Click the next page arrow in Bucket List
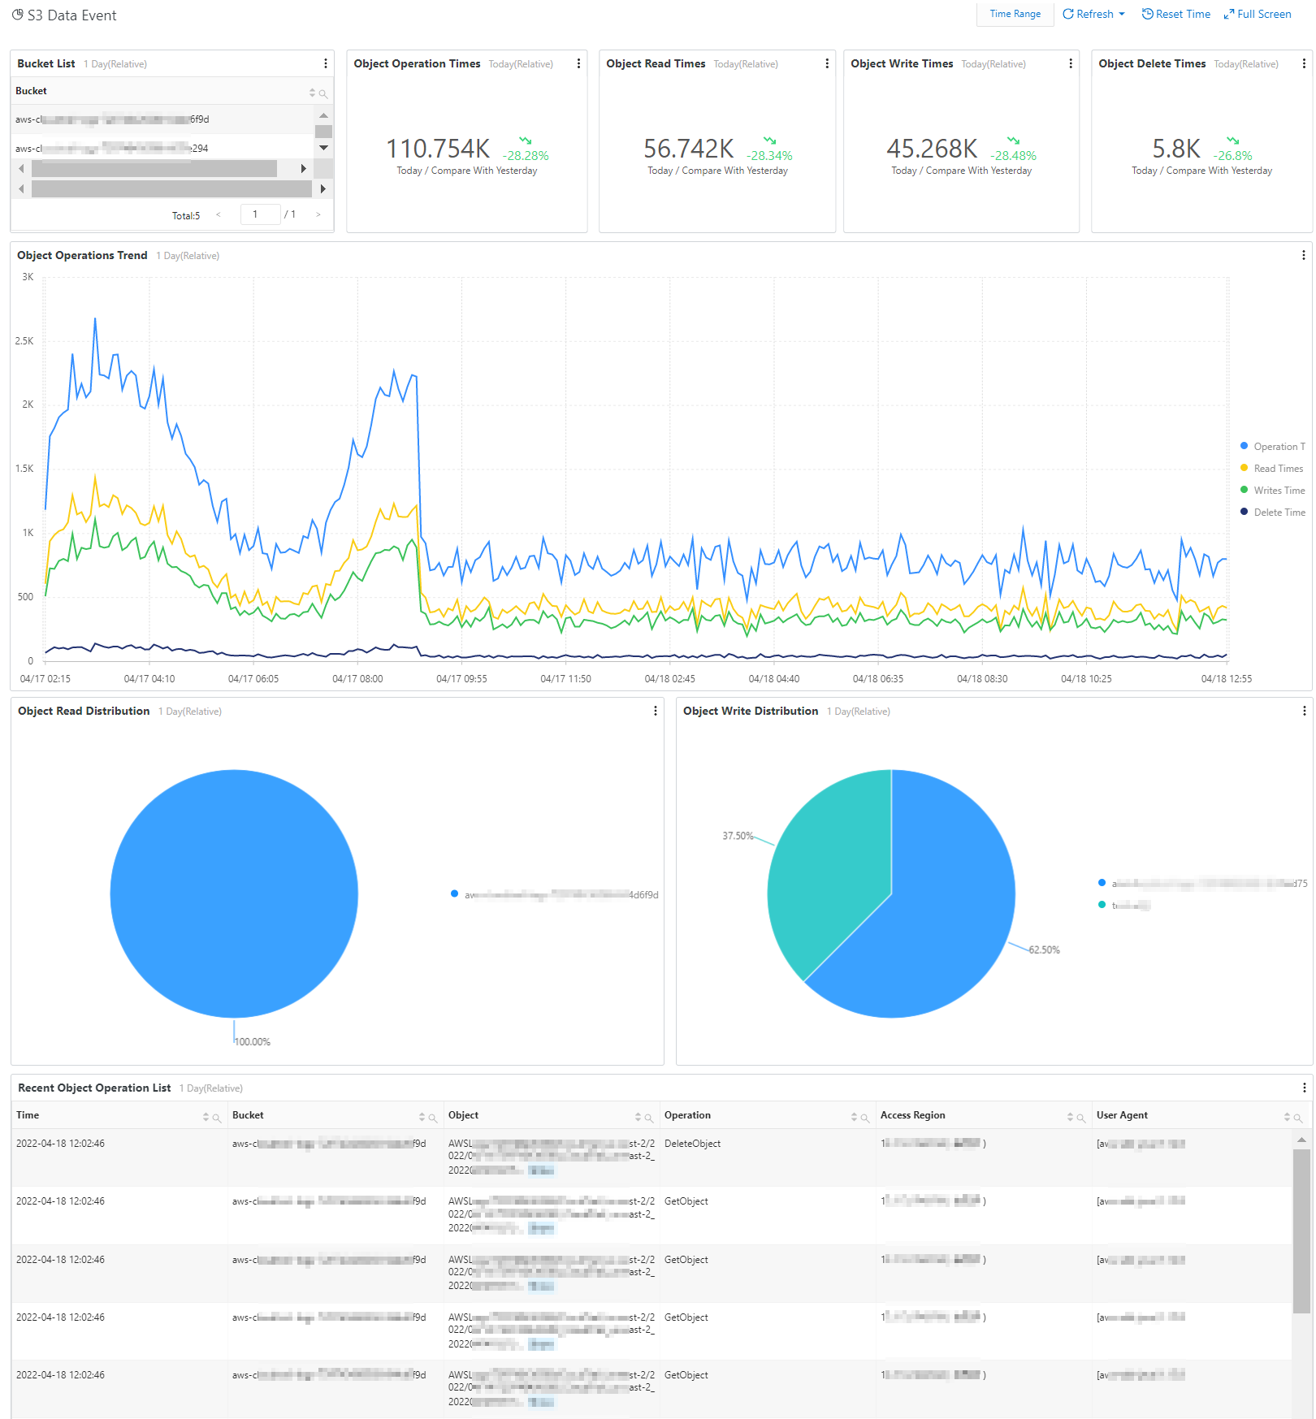The width and height of the screenshot is (1316, 1419). tap(318, 214)
